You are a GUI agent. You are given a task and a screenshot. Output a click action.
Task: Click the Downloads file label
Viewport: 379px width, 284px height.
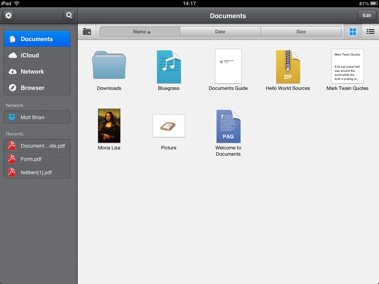click(109, 88)
